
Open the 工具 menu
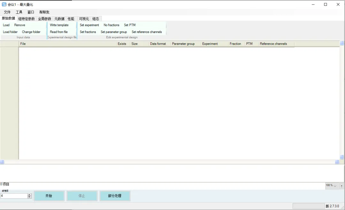(19, 12)
